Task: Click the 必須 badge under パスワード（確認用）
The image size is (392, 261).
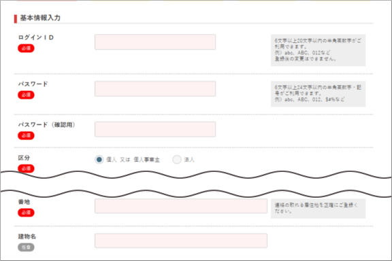Action: pos(26,136)
